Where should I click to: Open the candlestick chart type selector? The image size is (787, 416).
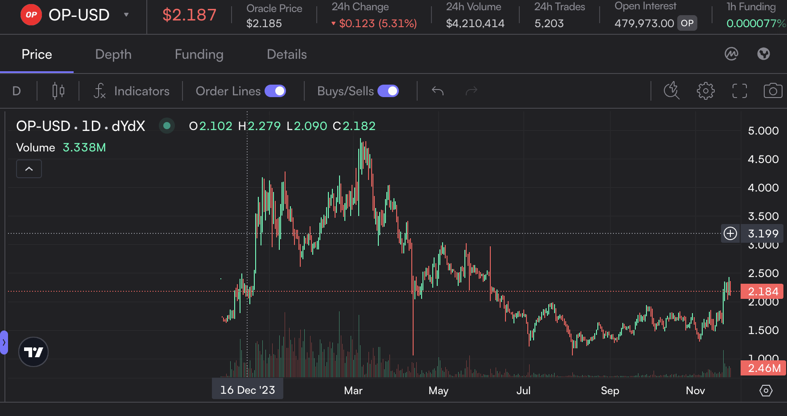[58, 91]
